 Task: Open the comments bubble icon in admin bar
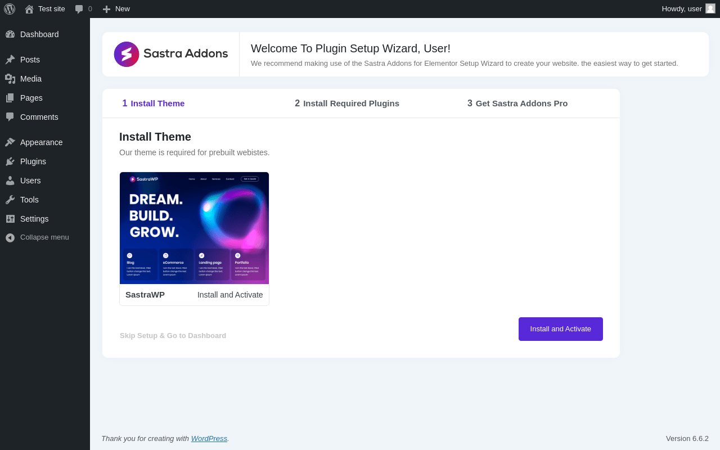point(79,9)
